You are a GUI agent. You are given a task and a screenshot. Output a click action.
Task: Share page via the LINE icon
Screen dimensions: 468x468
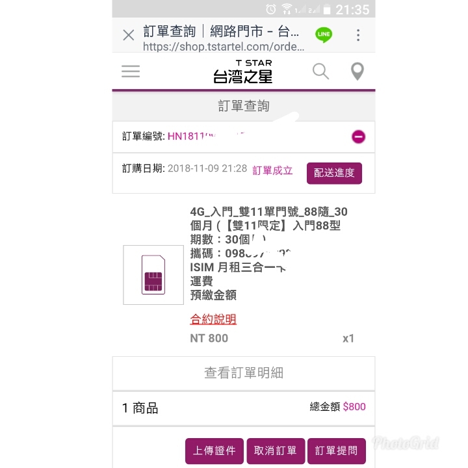324,34
